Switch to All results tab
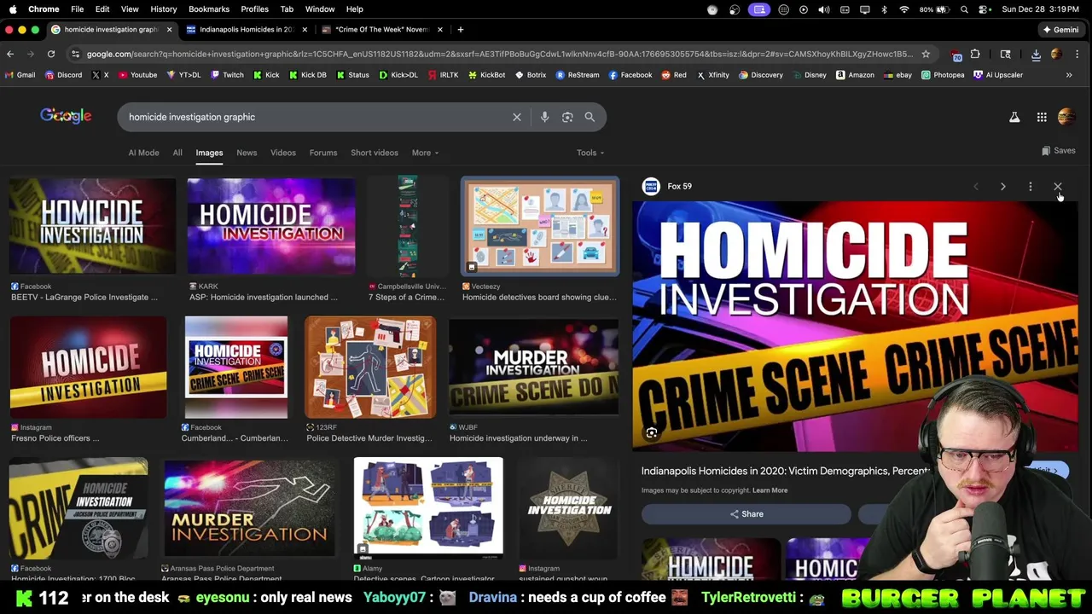The height and width of the screenshot is (614, 1092). pyautogui.click(x=177, y=153)
